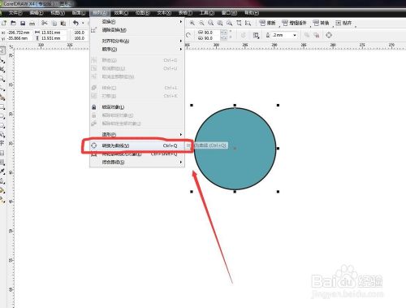Screen dimensions: 406x308
Task: Open the undo history dropdown arrow
Action: pos(83,24)
